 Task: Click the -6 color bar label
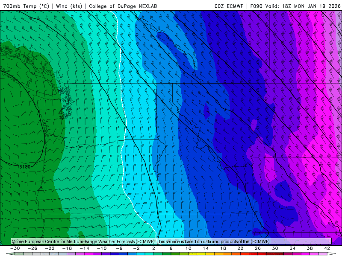[x=119, y=248]
